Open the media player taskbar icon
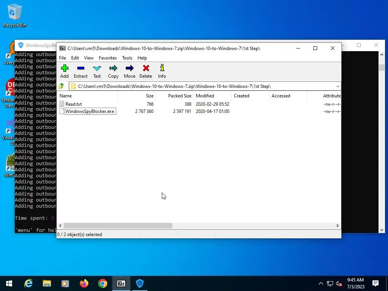Viewport: 388px width, 291px height. (65, 283)
